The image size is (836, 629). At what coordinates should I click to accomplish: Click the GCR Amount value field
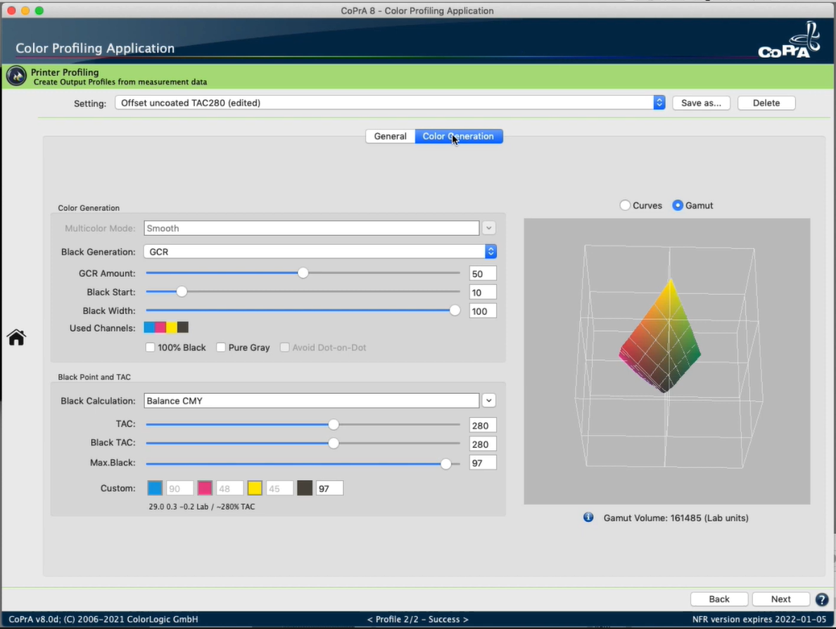click(482, 274)
